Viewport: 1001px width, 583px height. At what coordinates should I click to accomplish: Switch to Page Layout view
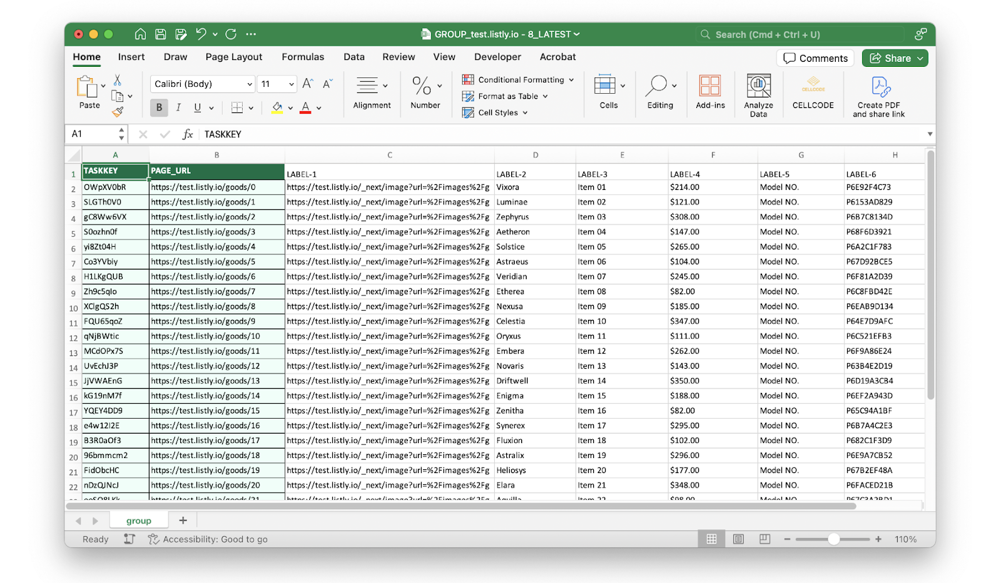point(738,539)
